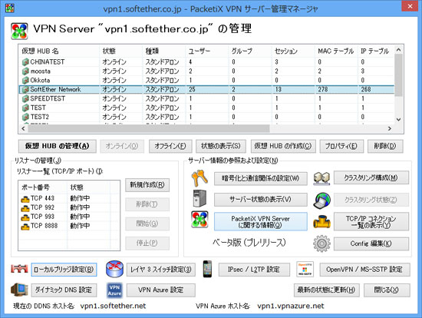Click ポート番号 column header in listener list
The image size is (422, 318).
(43, 187)
